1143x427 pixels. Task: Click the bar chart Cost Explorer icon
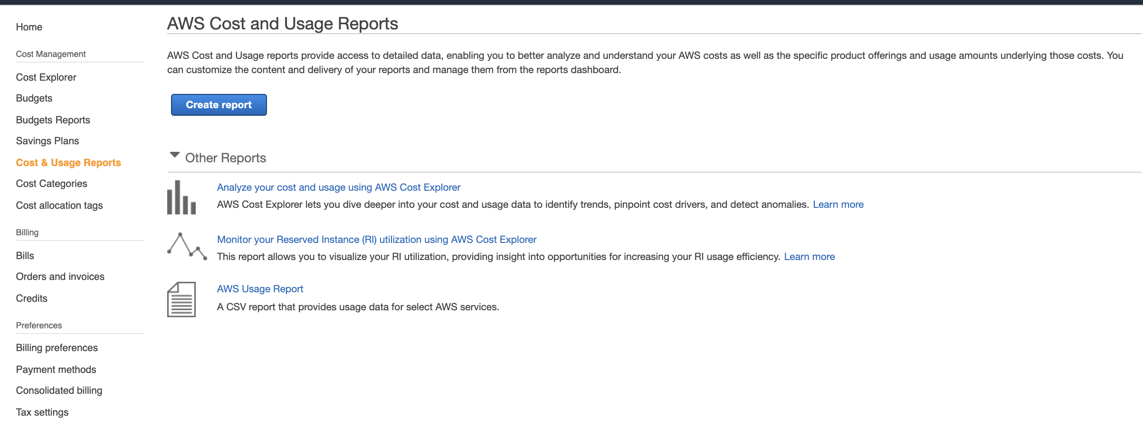coord(181,197)
